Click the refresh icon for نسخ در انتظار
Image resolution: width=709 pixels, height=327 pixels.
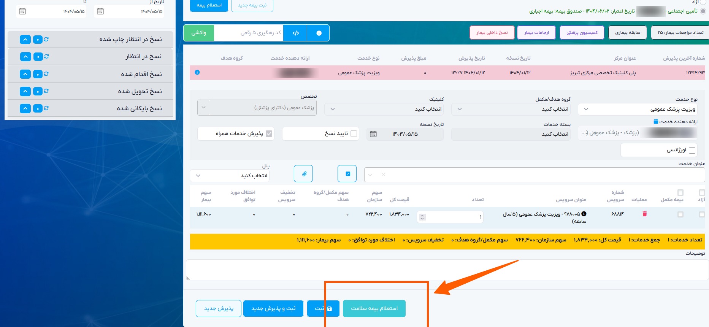pos(46,56)
